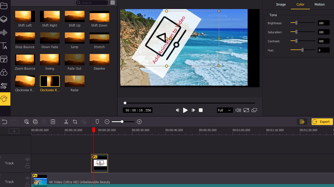This screenshot has width=334, height=187.
Task: Open the Media panel in the sidebar
Action: click(x=4, y=6)
